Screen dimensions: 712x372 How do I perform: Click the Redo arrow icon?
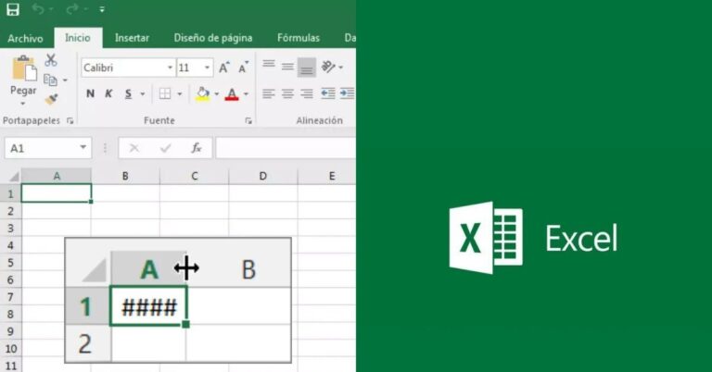72,8
